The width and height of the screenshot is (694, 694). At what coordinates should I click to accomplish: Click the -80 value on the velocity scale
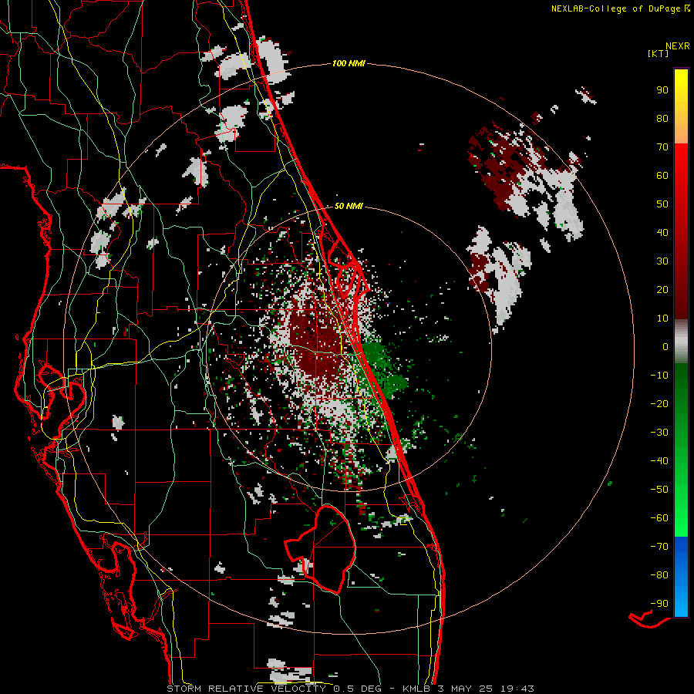pyautogui.click(x=659, y=575)
